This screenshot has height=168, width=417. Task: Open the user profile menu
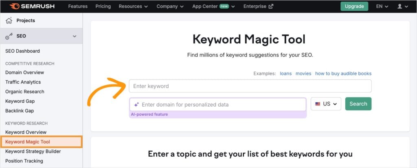click(x=403, y=6)
